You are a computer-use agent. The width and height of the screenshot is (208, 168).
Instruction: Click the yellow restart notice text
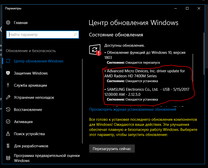click(x=143, y=127)
